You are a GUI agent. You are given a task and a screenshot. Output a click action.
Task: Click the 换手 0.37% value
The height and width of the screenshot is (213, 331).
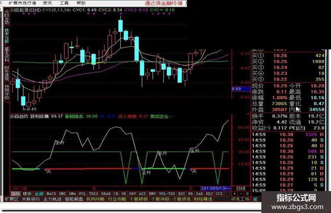(x=280, y=116)
